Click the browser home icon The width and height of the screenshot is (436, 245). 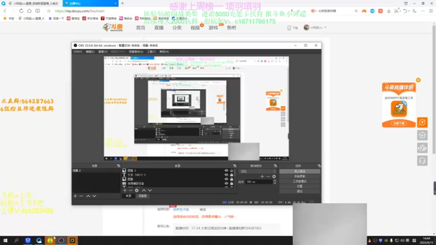pos(29,11)
